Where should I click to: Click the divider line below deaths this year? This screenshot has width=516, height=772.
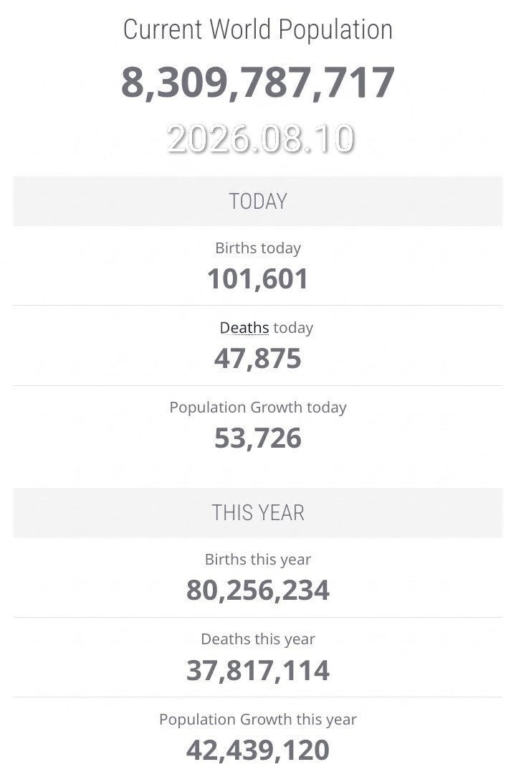click(258, 697)
